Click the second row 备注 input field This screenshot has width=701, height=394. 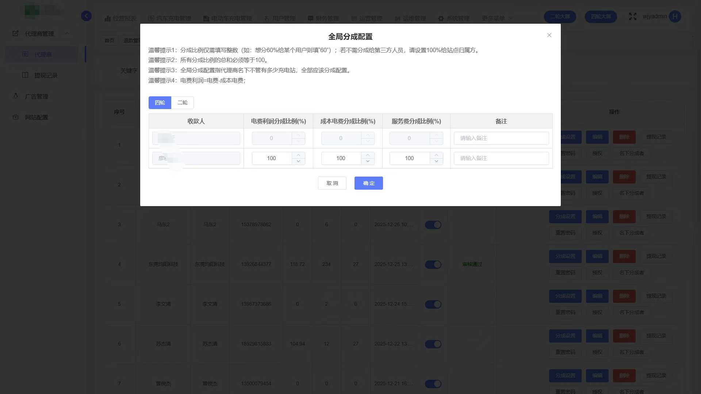tap(501, 158)
